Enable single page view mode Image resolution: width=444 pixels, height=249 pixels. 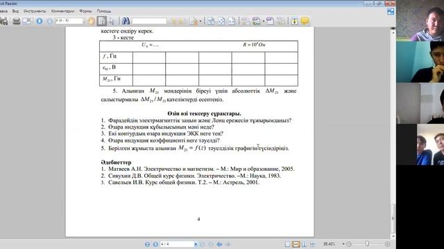(287, 244)
